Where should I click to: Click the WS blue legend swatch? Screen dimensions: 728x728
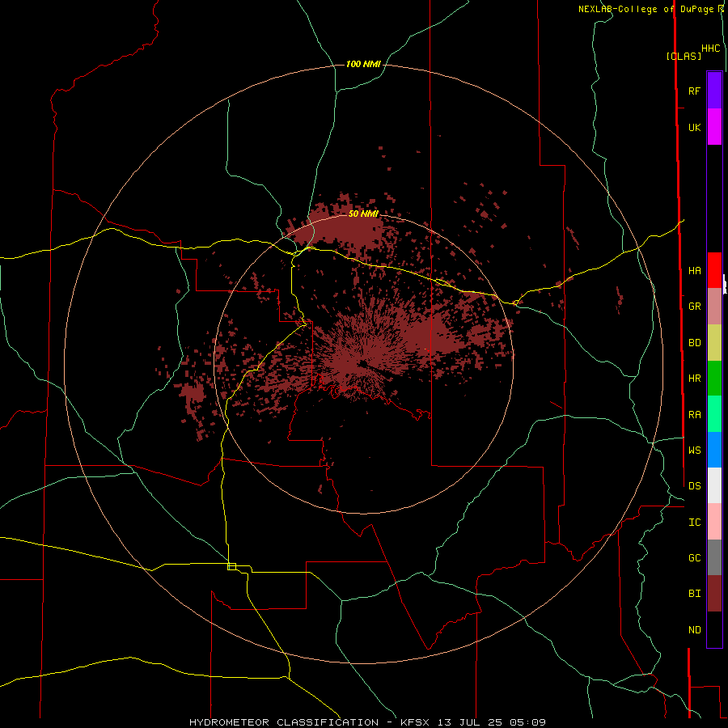tap(714, 450)
